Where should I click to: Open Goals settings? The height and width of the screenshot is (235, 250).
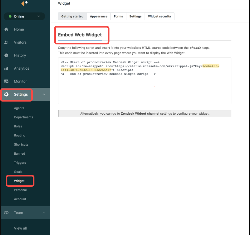pos(18,172)
